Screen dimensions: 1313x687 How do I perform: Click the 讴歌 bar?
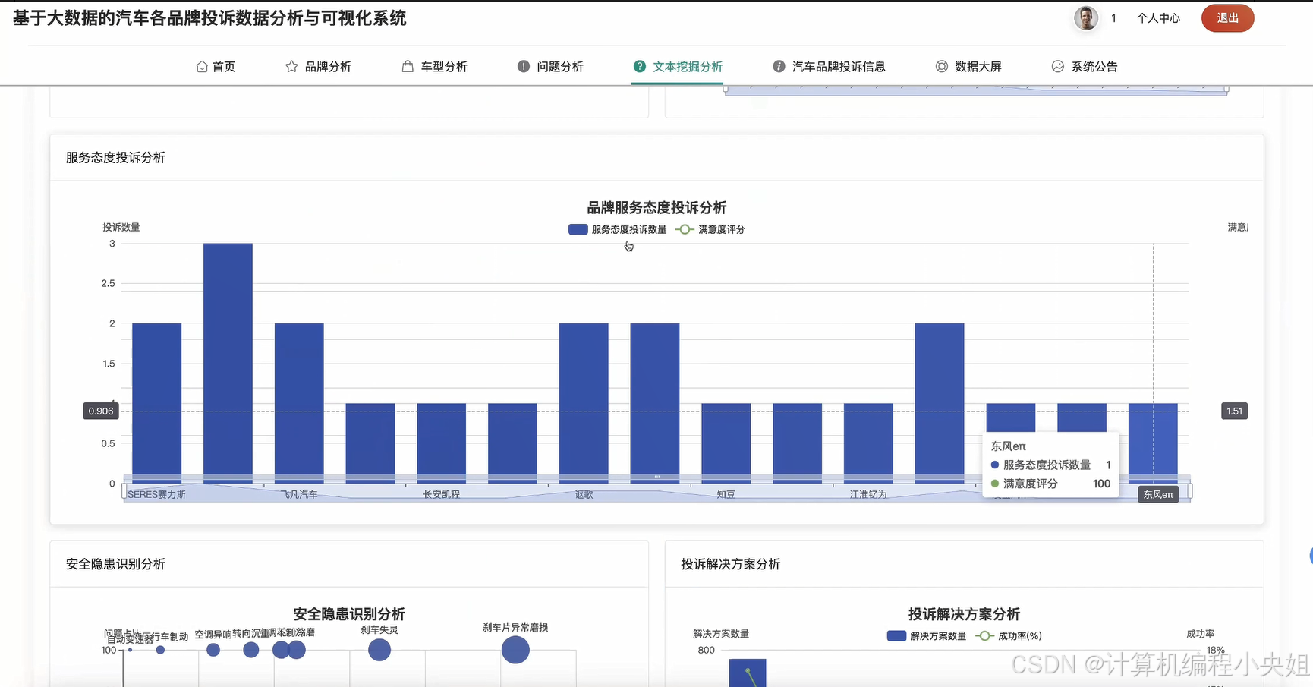(x=584, y=403)
